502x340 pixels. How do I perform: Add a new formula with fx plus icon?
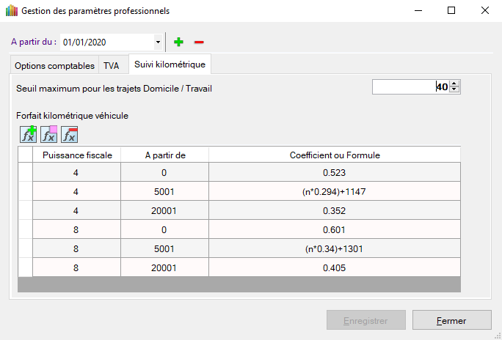29,134
